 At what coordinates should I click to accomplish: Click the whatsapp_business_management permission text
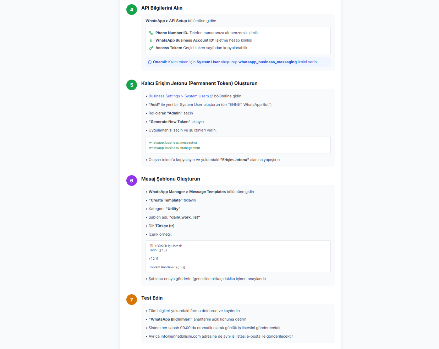point(175,148)
